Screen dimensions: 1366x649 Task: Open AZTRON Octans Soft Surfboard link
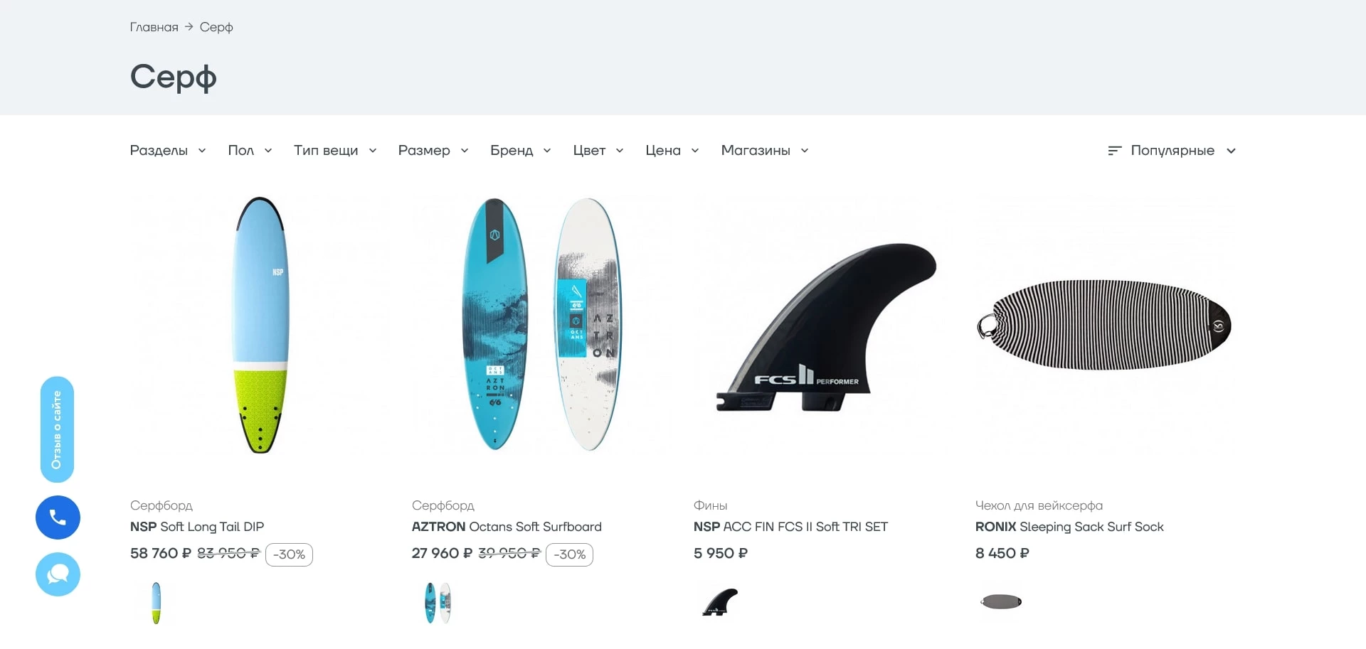(x=507, y=527)
